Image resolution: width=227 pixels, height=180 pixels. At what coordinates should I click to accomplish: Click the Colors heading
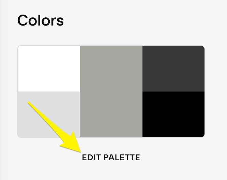tap(41, 20)
